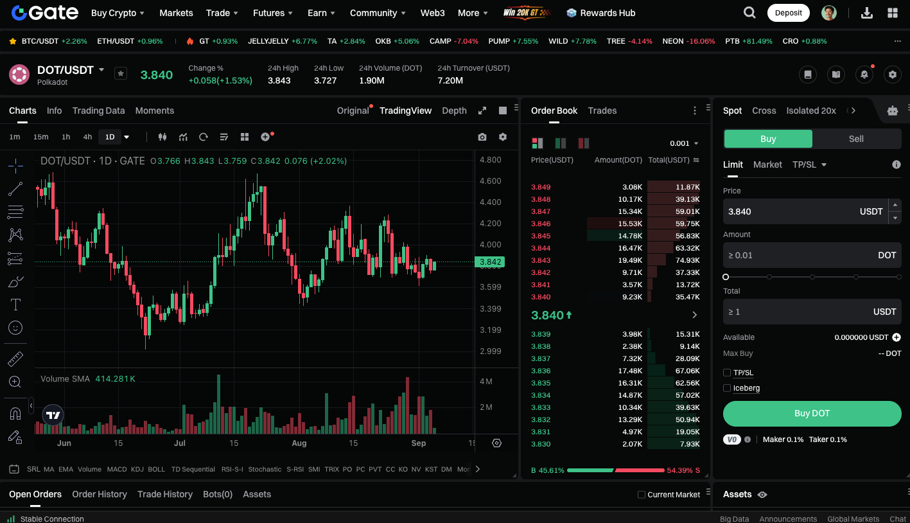The height and width of the screenshot is (523, 910).
Task: Choose the XABCD pattern drawing tool
Action: click(x=15, y=235)
